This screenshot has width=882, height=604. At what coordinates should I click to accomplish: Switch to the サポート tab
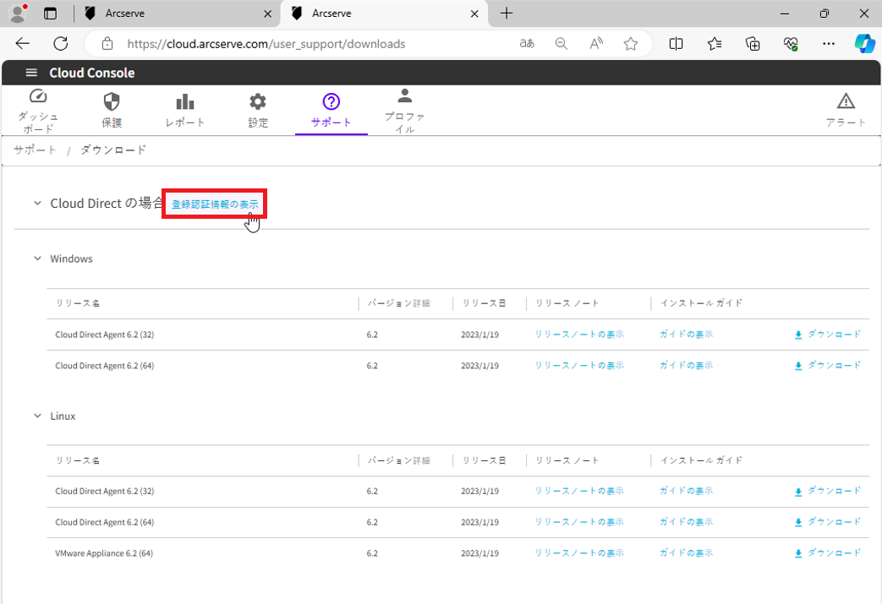[331, 111]
